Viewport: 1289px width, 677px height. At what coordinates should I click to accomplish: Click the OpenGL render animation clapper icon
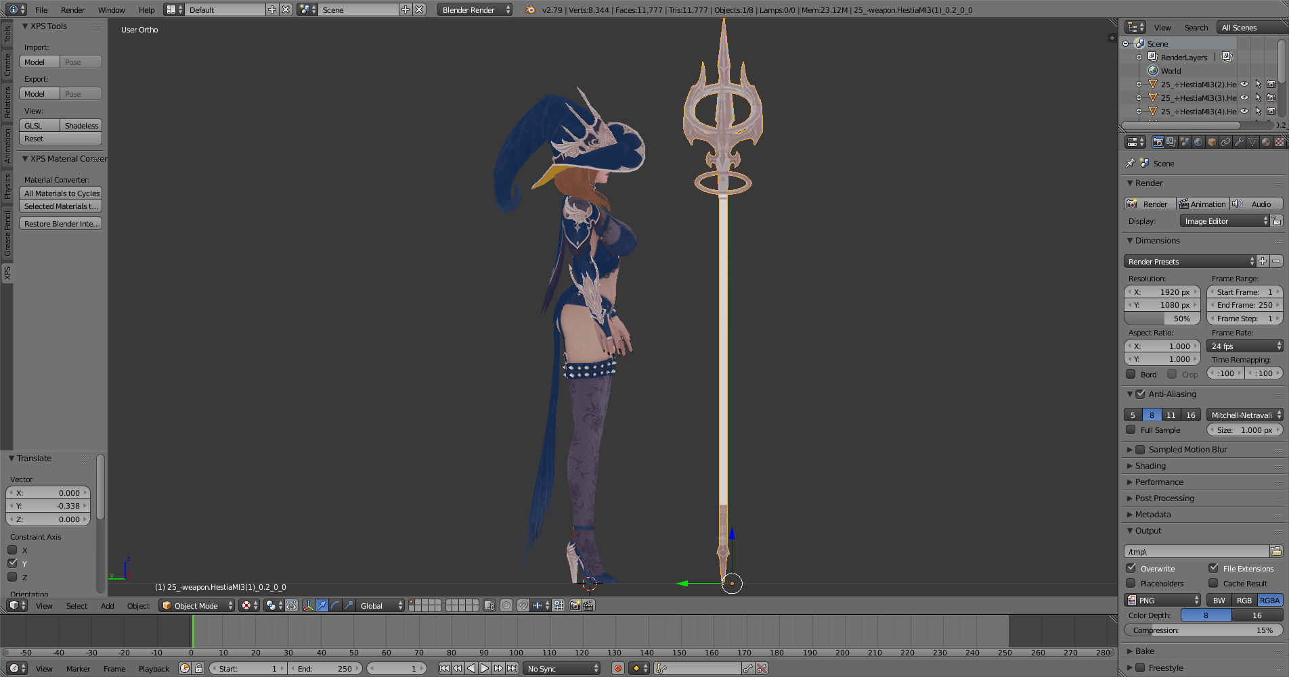(x=588, y=605)
